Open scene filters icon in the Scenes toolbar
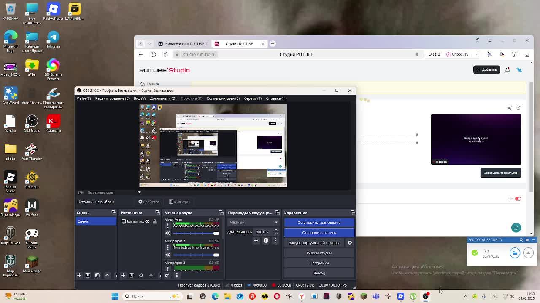540x303 pixels. tap(97, 275)
